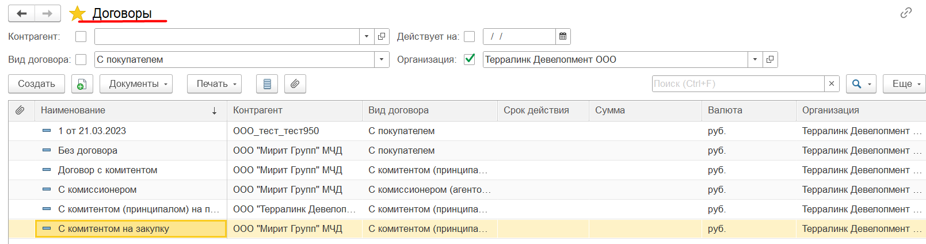Image resolution: width=926 pixels, height=244 pixels.
Task: Open attached files paperclip button
Action: tap(295, 84)
